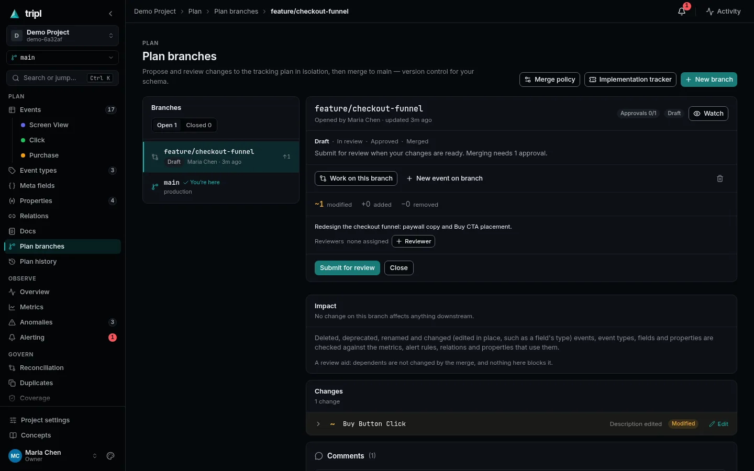Toggle Watch on feature/checkout-funnel branch
Screen dimensions: 754x471
pos(708,114)
